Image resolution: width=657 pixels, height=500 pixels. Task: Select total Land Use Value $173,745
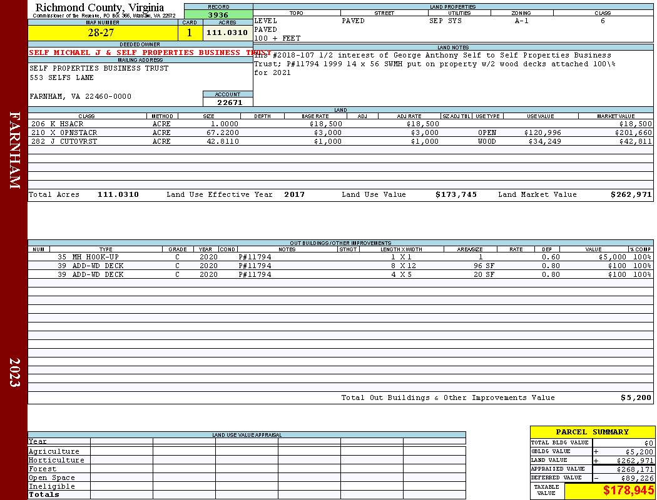[456, 194]
